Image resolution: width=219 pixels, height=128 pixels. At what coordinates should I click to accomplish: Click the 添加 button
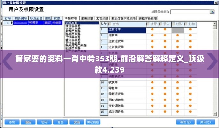[x=12, y=122]
